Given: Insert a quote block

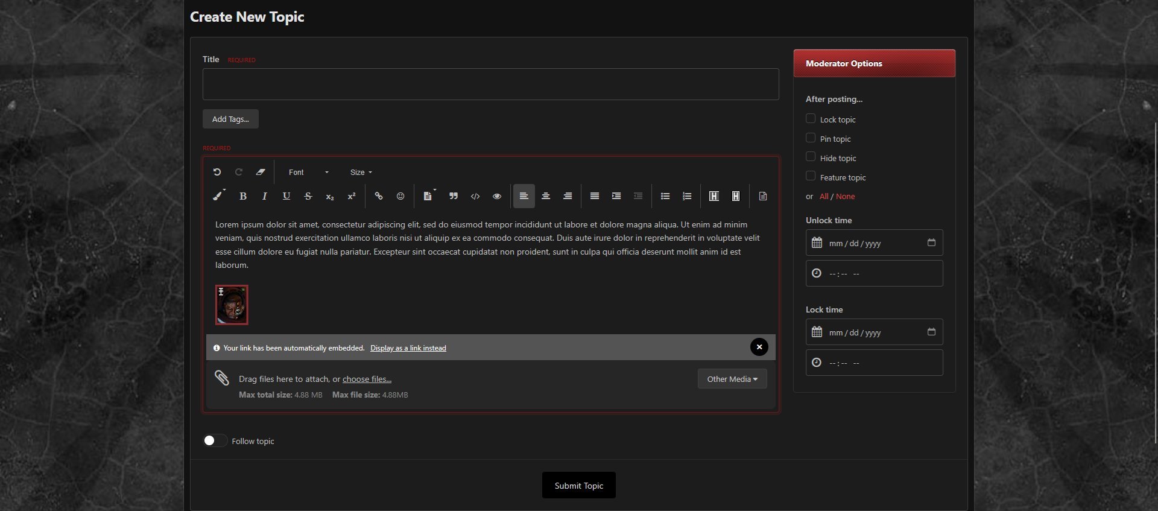Looking at the screenshot, I should [454, 196].
